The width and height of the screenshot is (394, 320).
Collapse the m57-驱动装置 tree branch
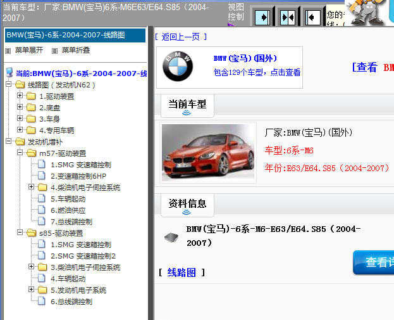click(x=20, y=153)
